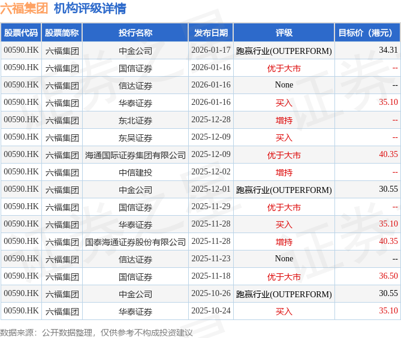Click the 优于大市 rating dated 2025-11-29
Viewport: 401px width, 338px height.
coord(284,207)
